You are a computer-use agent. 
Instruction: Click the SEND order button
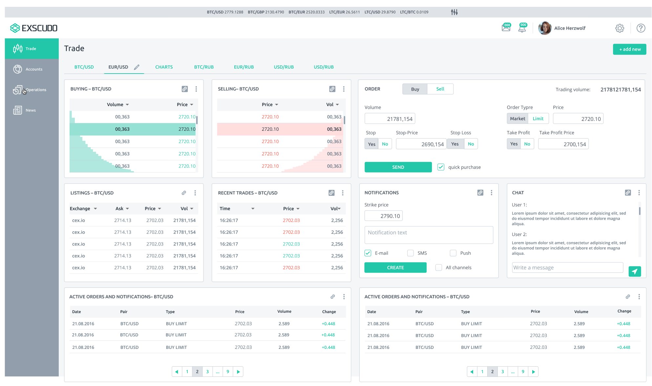[x=398, y=167]
